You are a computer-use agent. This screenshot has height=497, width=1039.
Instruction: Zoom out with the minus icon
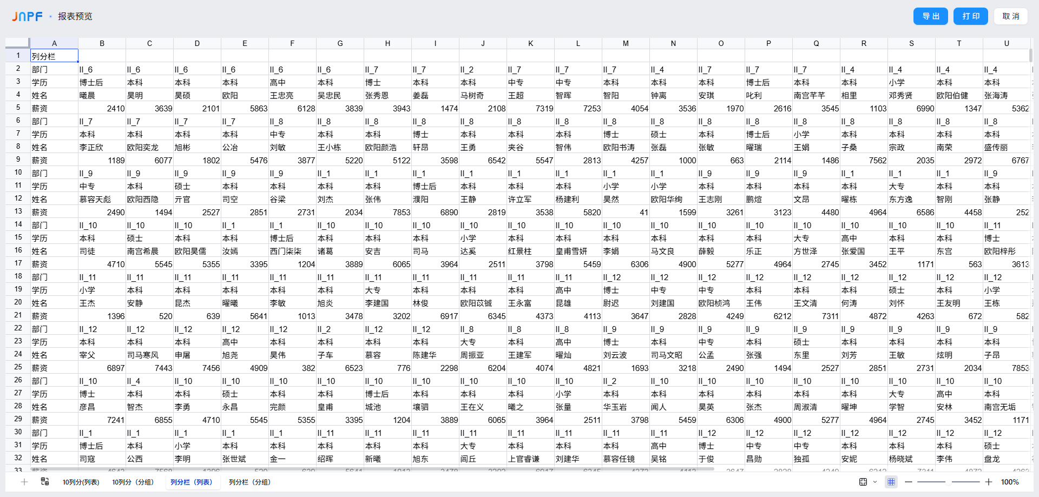click(909, 482)
